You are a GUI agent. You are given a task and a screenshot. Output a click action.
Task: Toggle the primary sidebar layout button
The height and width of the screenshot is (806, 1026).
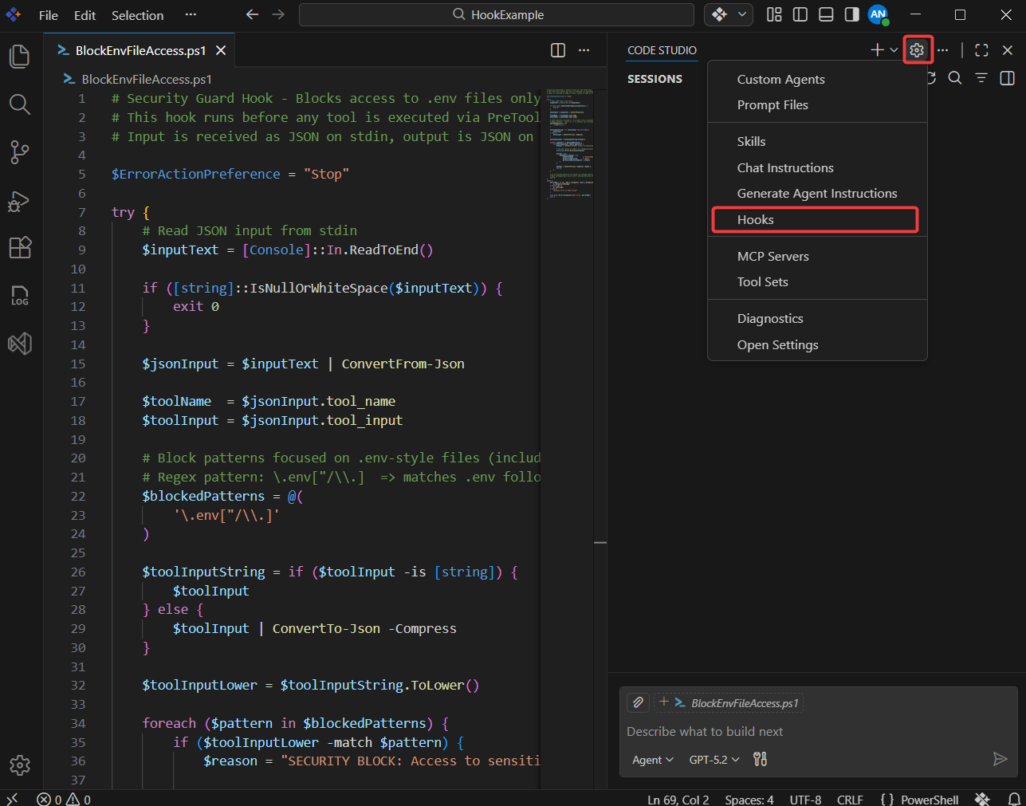pyautogui.click(x=800, y=14)
